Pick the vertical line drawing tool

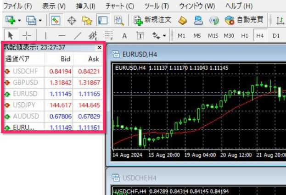click(45, 35)
